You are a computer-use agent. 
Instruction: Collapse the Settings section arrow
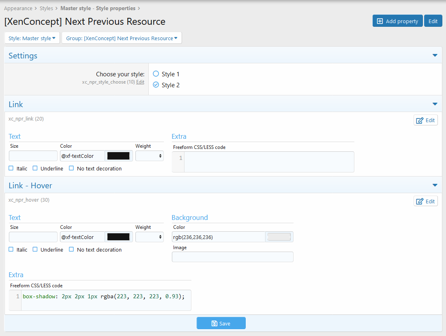tap(435, 56)
